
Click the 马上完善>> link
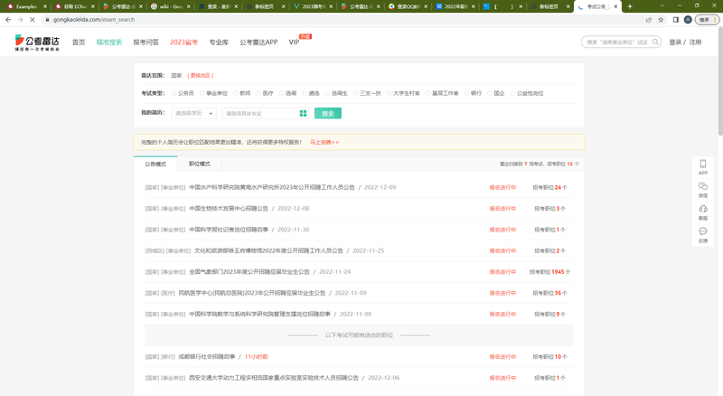pyautogui.click(x=324, y=142)
